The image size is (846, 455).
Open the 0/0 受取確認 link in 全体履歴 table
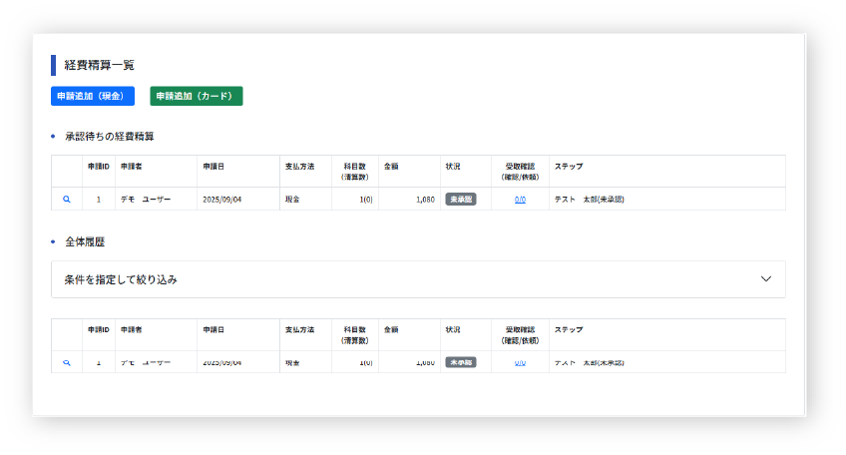pyautogui.click(x=520, y=363)
